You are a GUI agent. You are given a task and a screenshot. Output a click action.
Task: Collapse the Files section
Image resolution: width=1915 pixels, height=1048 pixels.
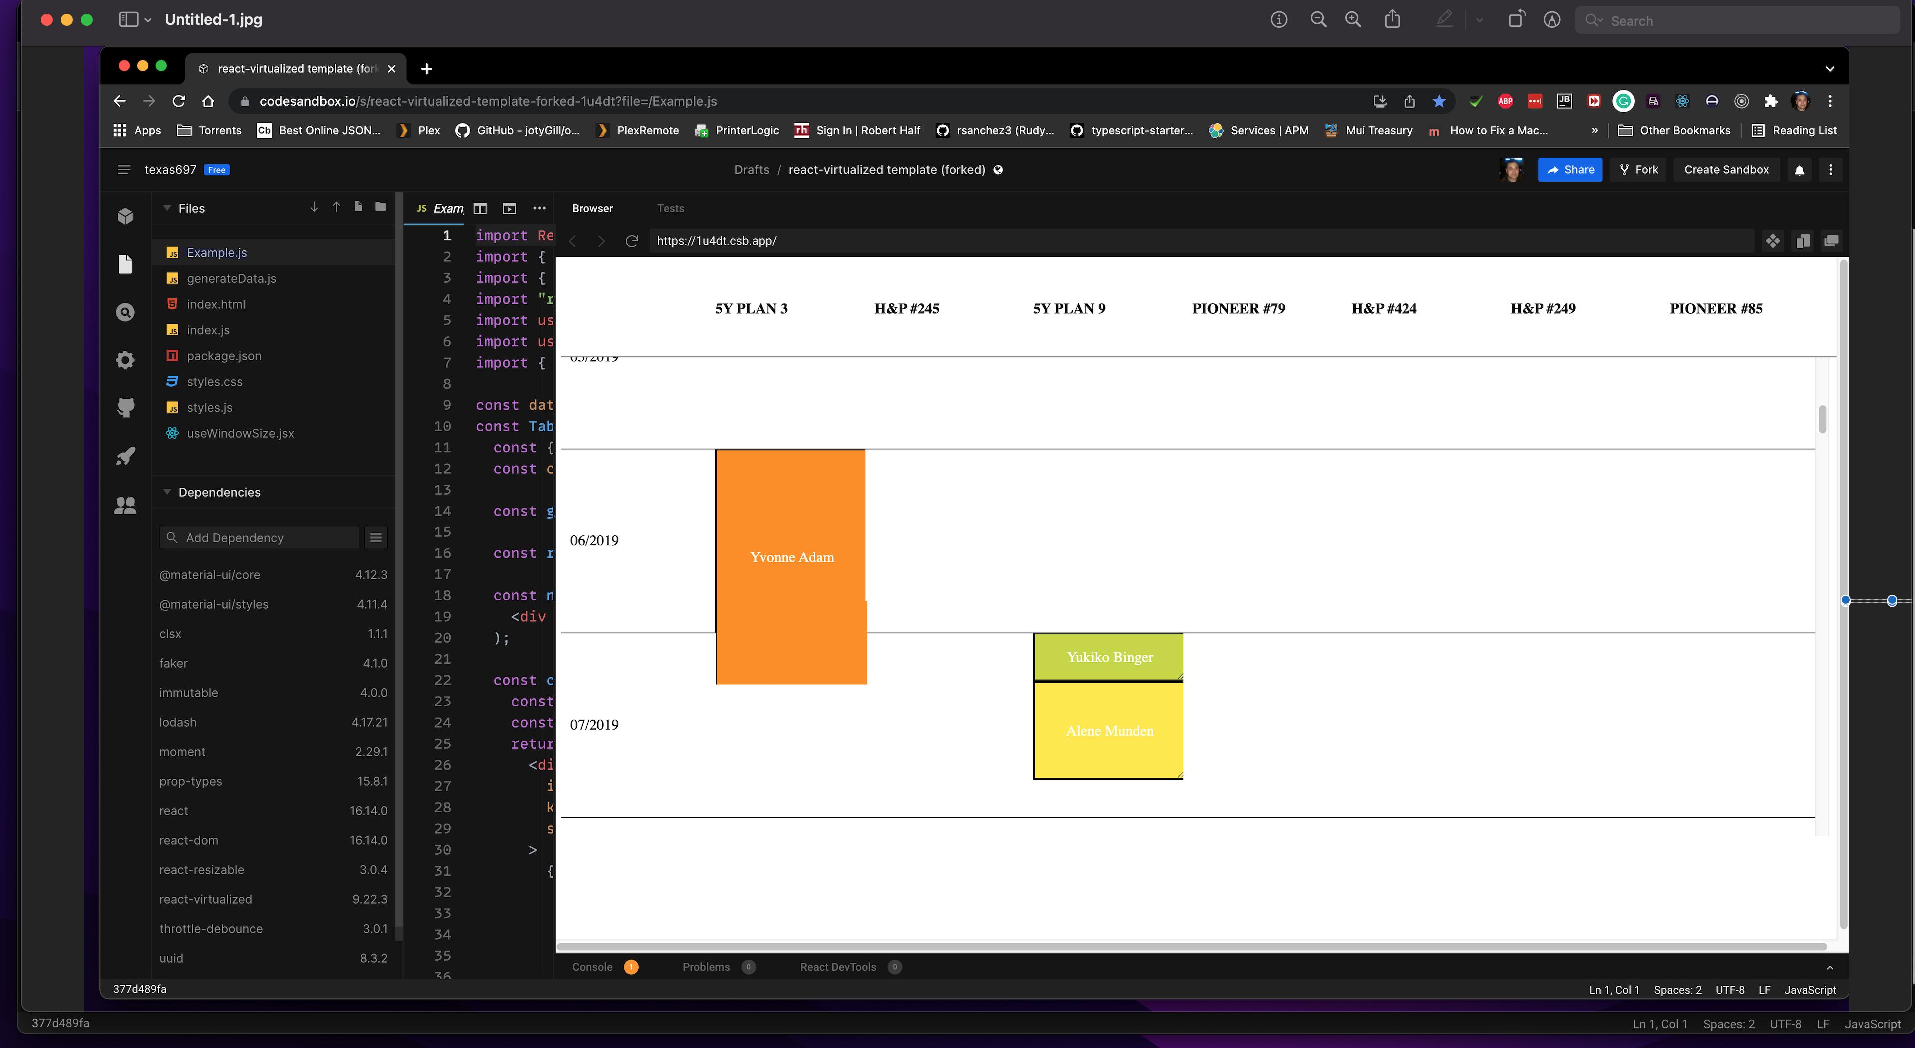pyautogui.click(x=167, y=208)
